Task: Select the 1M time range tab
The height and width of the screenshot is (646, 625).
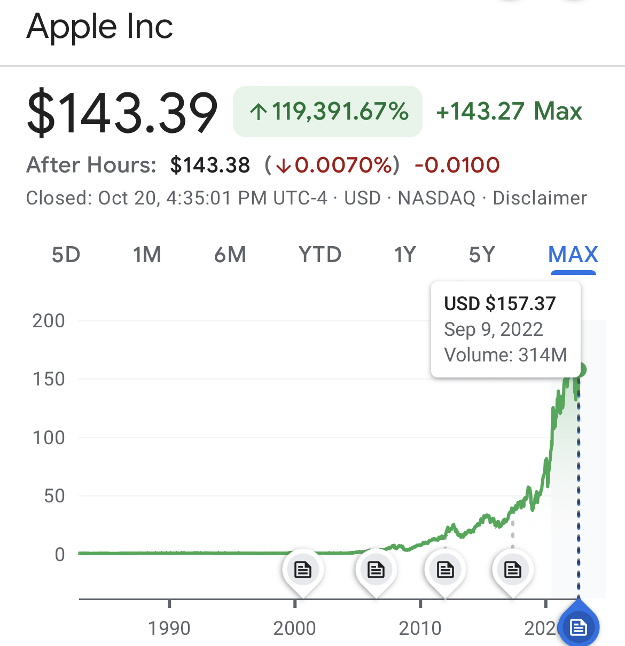Action: (x=147, y=255)
